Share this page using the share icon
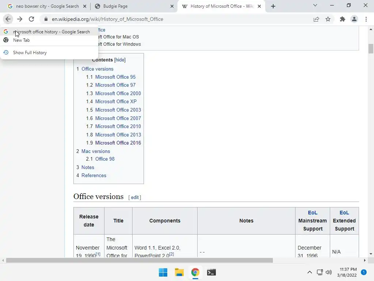This screenshot has width=374, height=281. [x=316, y=19]
